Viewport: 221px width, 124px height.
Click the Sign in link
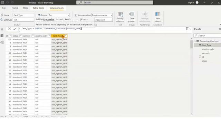pyautogui.click(x=191, y=2)
